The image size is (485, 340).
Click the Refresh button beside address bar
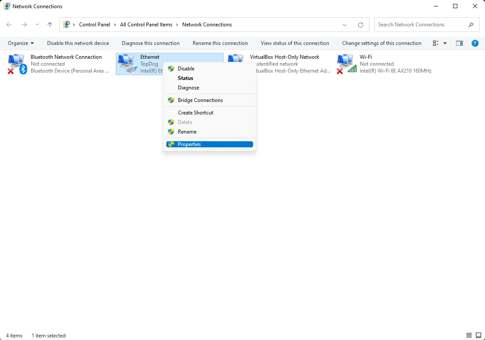click(x=361, y=25)
